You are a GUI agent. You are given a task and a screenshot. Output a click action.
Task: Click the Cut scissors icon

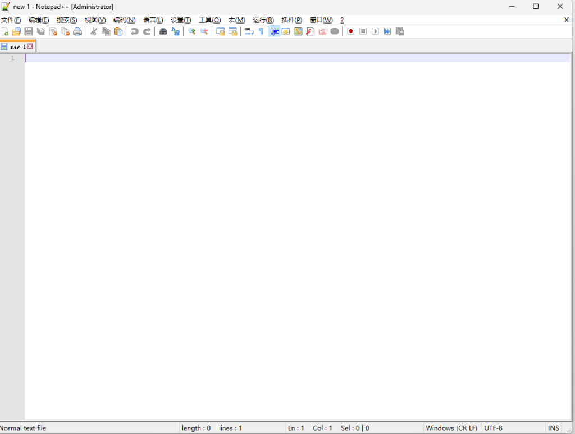94,31
